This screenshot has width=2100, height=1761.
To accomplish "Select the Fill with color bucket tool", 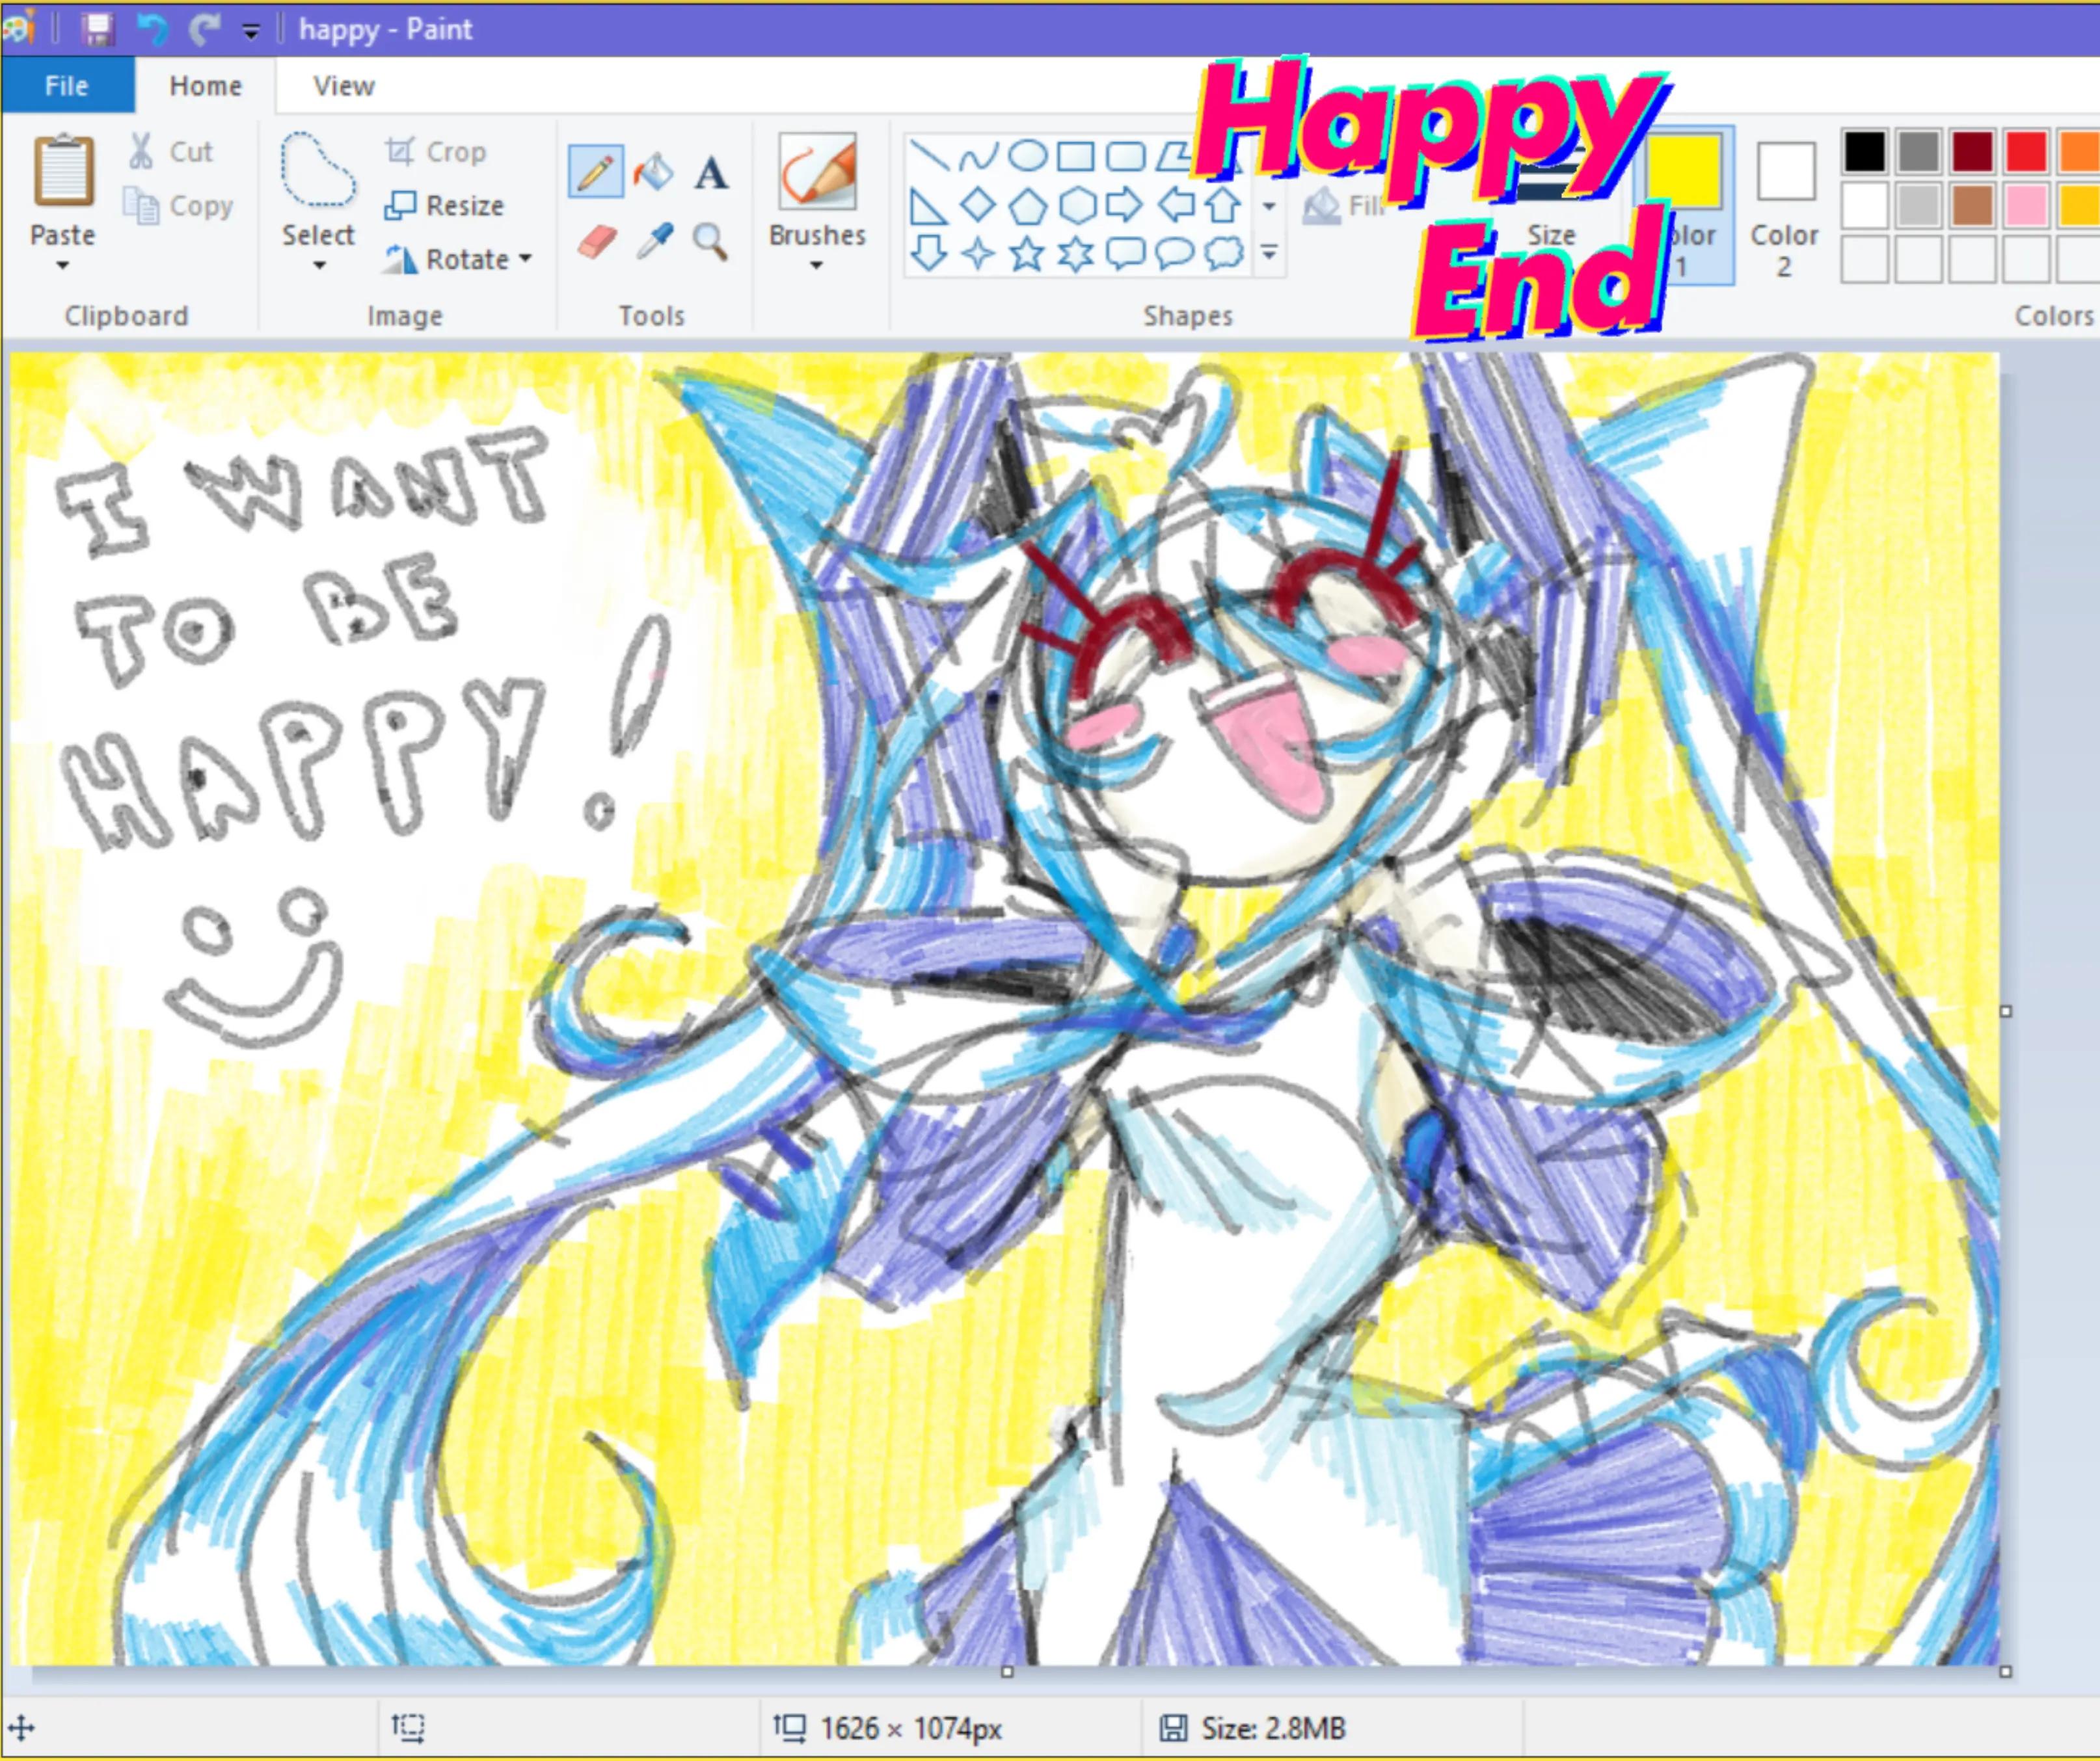I will [x=653, y=172].
